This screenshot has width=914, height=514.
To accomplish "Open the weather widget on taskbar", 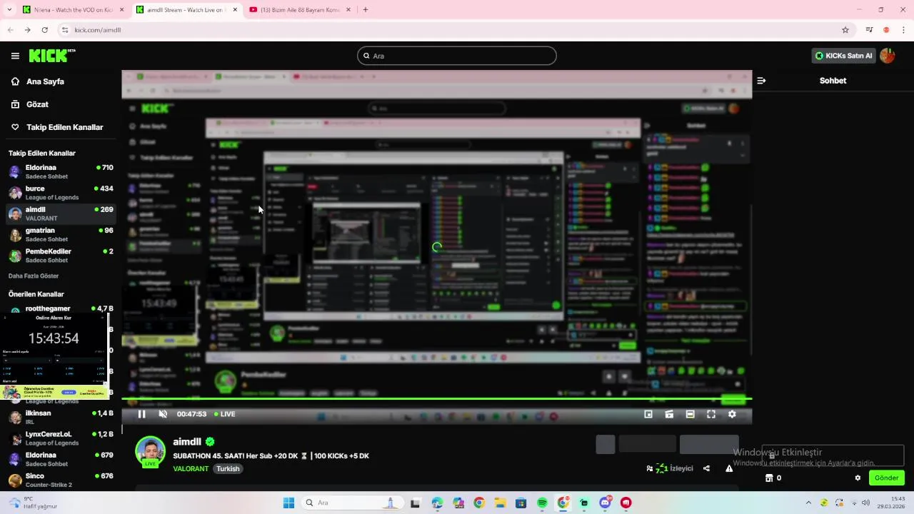I will tap(32, 503).
